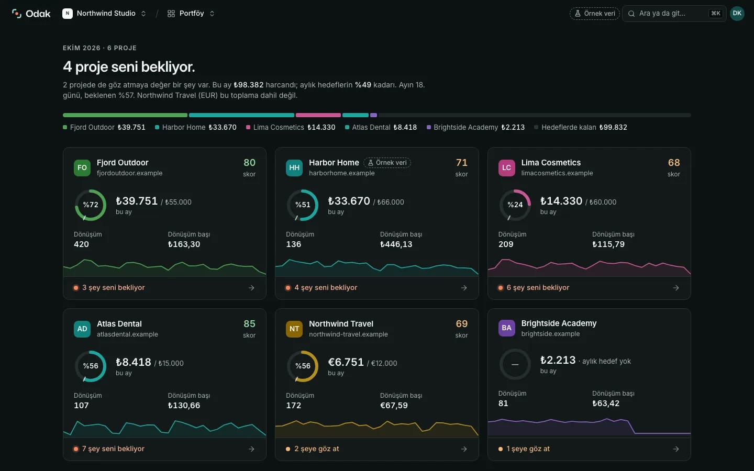Click the Portföy grid icon
754x471 pixels.
171,14
